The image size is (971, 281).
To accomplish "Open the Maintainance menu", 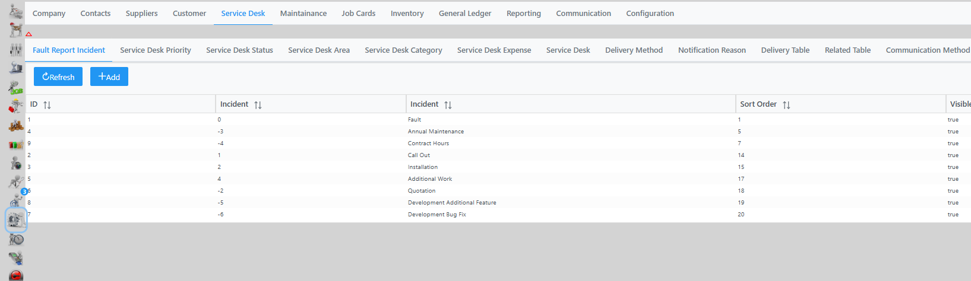I will [303, 13].
